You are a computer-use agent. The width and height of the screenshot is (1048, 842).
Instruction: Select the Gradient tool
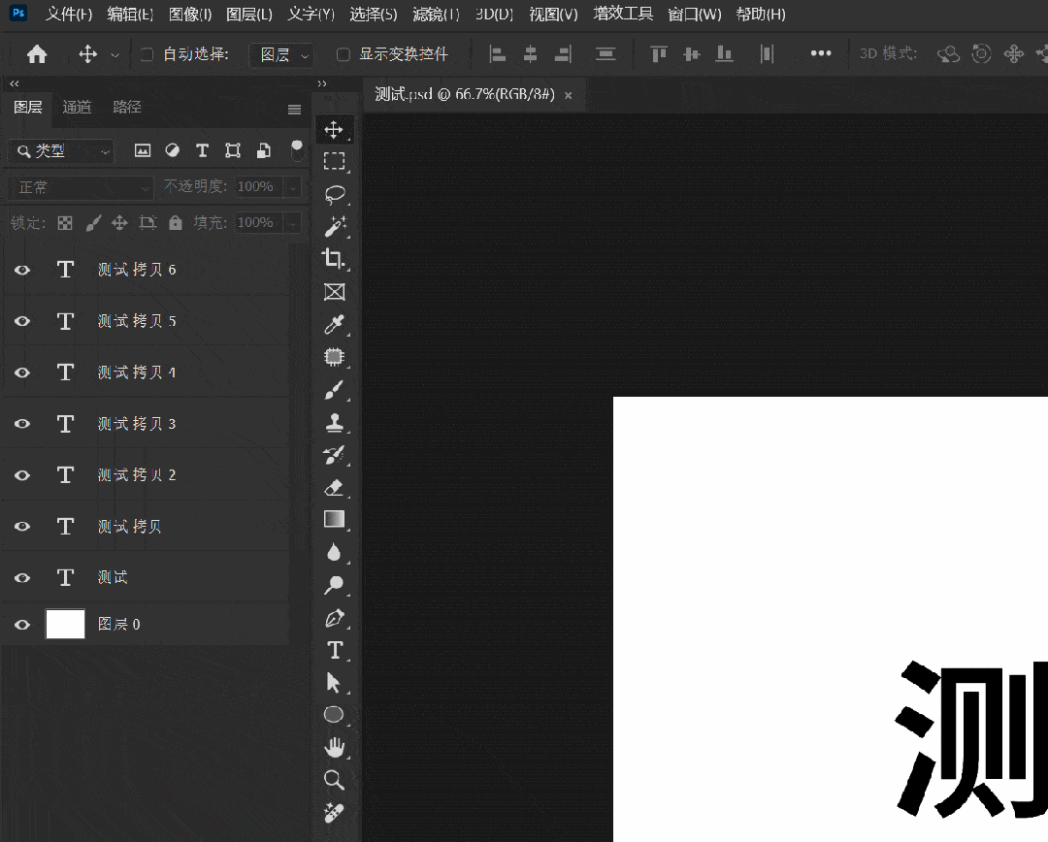click(x=334, y=519)
